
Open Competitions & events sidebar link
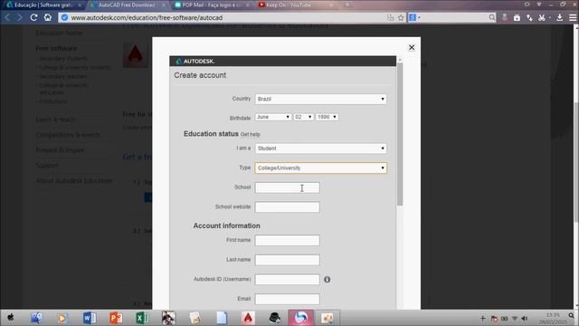pos(68,135)
